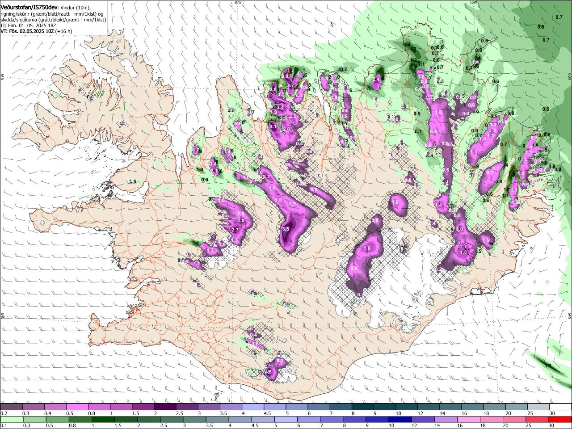
Task: Click the 2.7 precipitation label on the map
Action: tap(236, 230)
